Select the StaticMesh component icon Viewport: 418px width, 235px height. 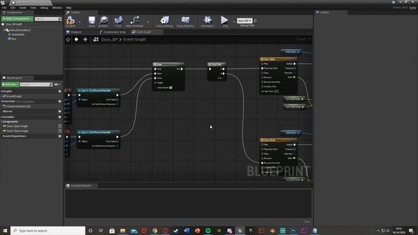point(9,35)
